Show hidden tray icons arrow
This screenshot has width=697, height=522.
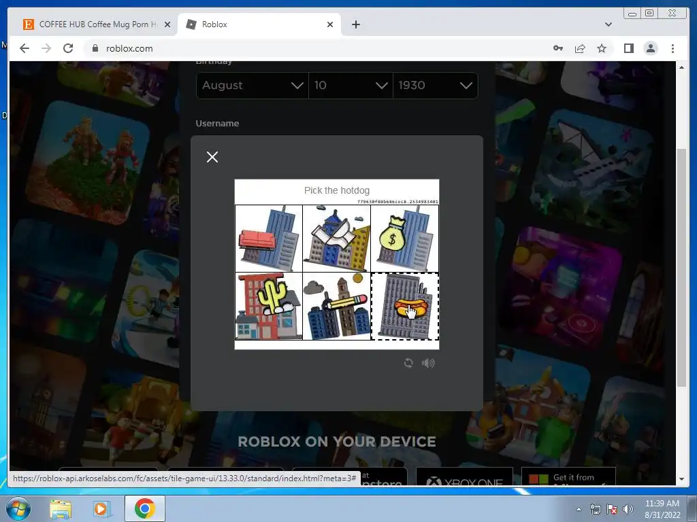579,510
